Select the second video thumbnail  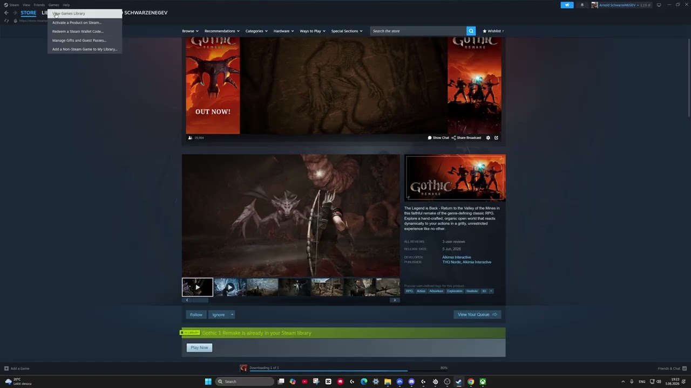click(x=230, y=287)
